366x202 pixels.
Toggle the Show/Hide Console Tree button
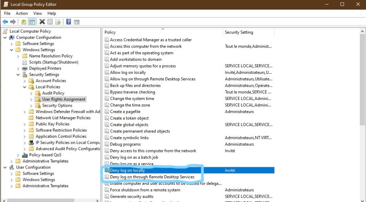32,22
